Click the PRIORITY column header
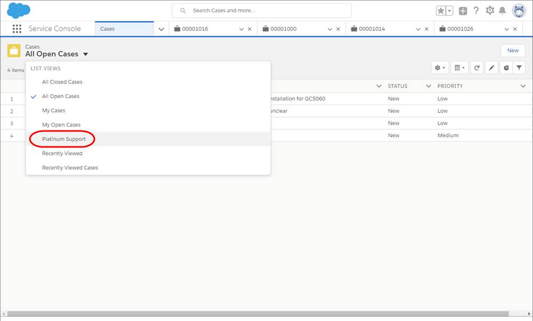 [450, 86]
